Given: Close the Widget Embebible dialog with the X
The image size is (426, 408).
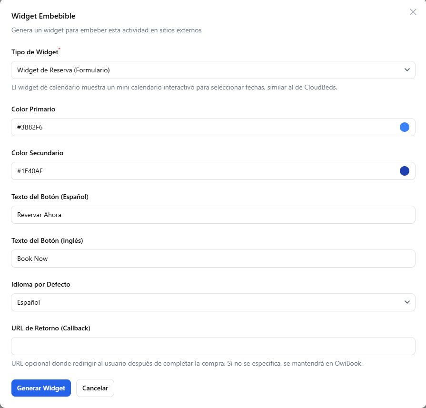Looking at the screenshot, I should tap(413, 12).
